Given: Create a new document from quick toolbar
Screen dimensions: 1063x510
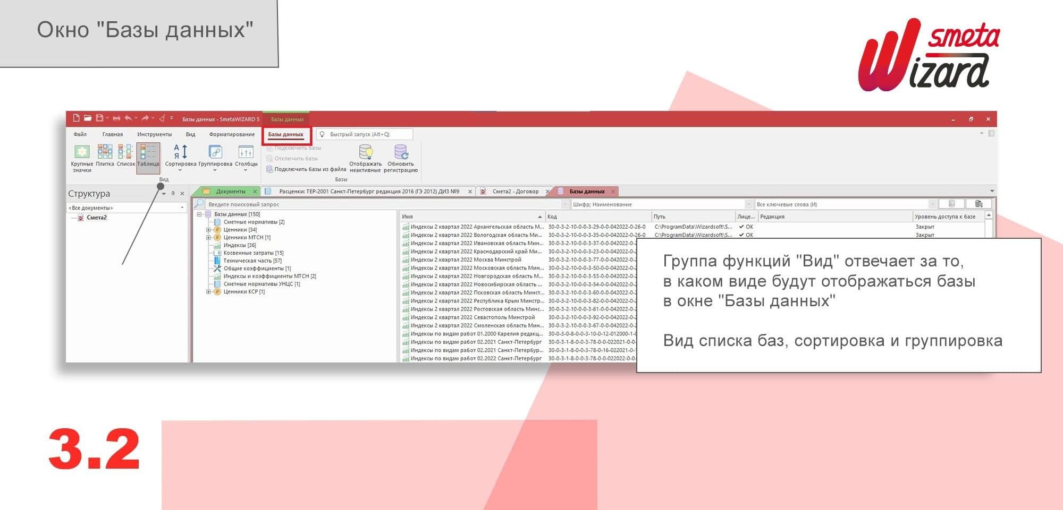Looking at the screenshot, I should pyautogui.click(x=76, y=118).
